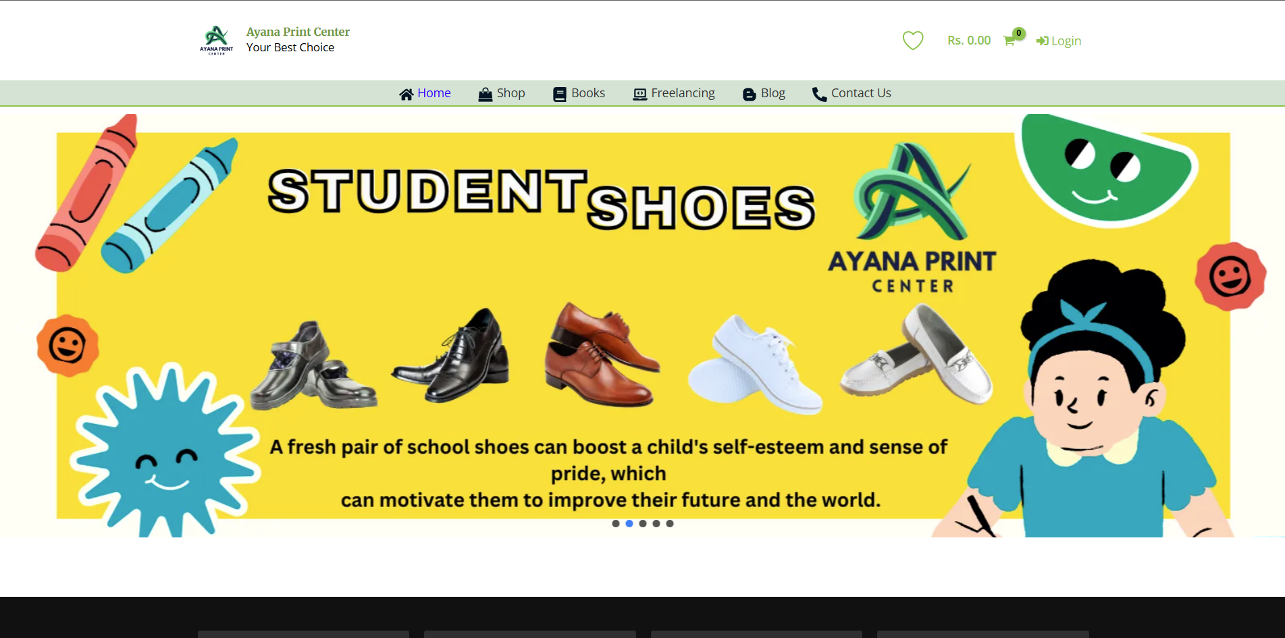
Task: Open the Freelancing menu item
Action: point(683,93)
